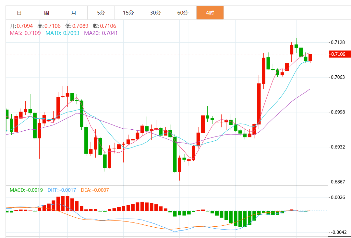Choose the 60分 timeframe tab
The height and width of the screenshot is (238, 351).
click(x=183, y=13)
